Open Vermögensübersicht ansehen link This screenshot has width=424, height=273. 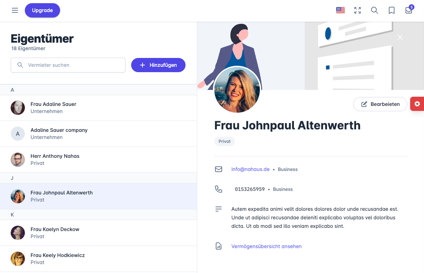(266, 246)
